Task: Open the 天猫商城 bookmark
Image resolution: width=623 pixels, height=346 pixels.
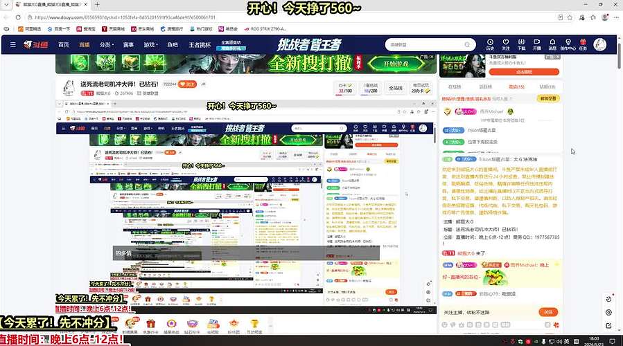Action: [113, 29]
